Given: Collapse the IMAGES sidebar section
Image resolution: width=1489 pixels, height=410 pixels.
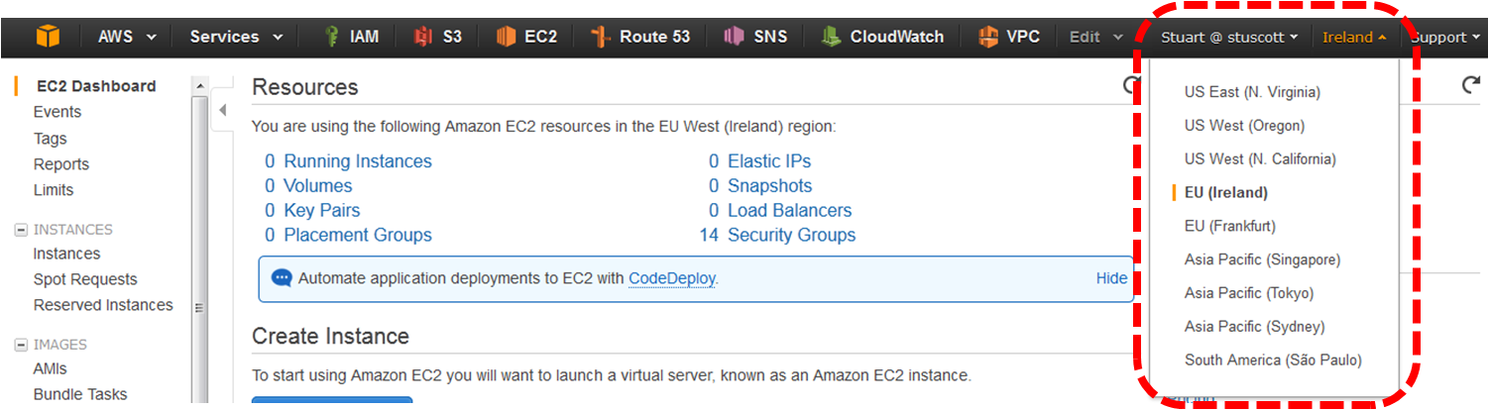Looking at the screenshot, I should (20, 345).
